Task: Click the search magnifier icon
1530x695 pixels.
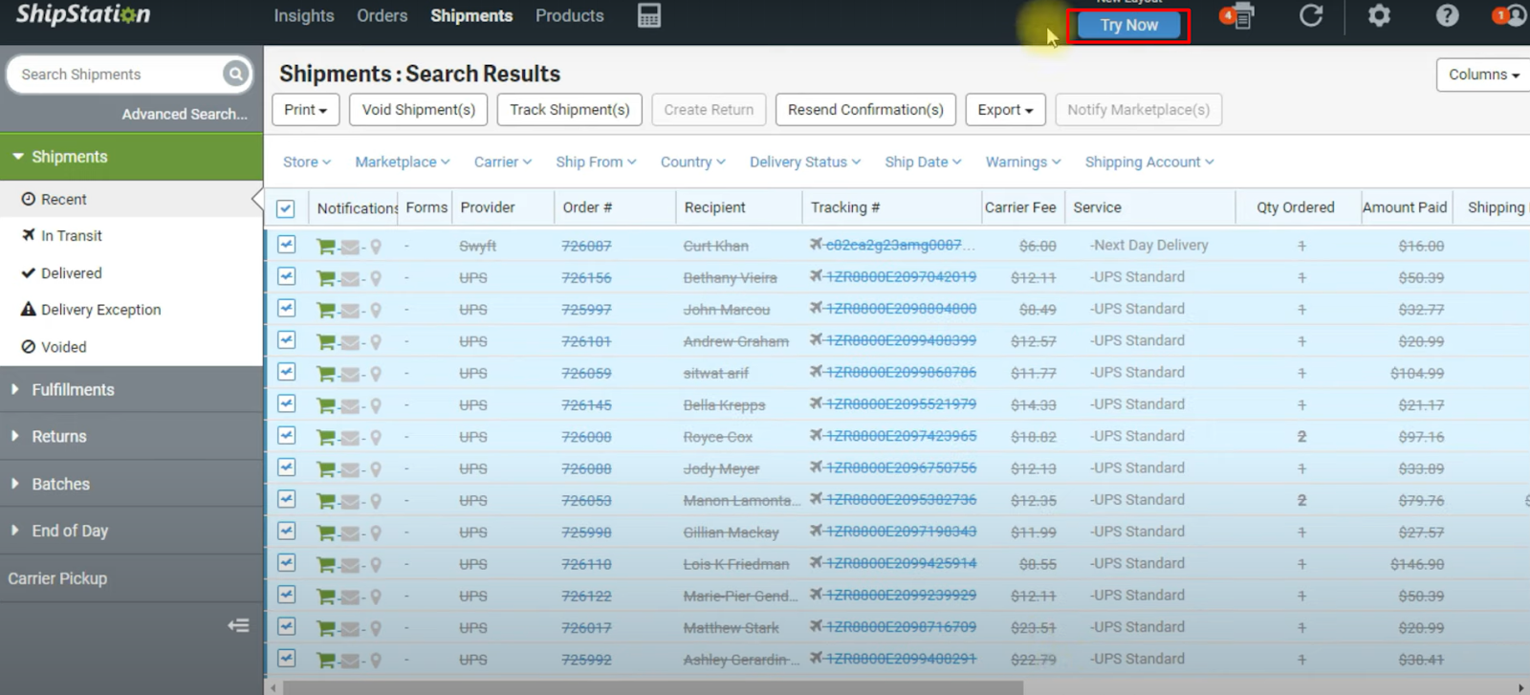Action: coord(235,74)
